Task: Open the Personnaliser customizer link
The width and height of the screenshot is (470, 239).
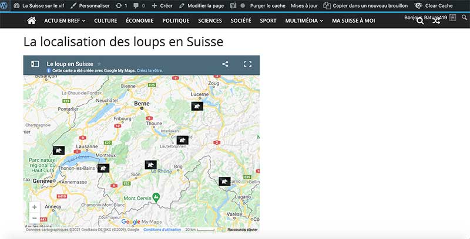Action: coord(90,6)
